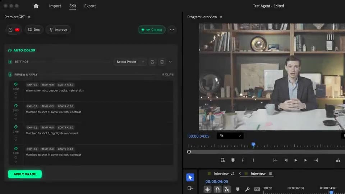The image size is (345, 194).
Task: Click the Improve button
Action: tap(58, 30)
